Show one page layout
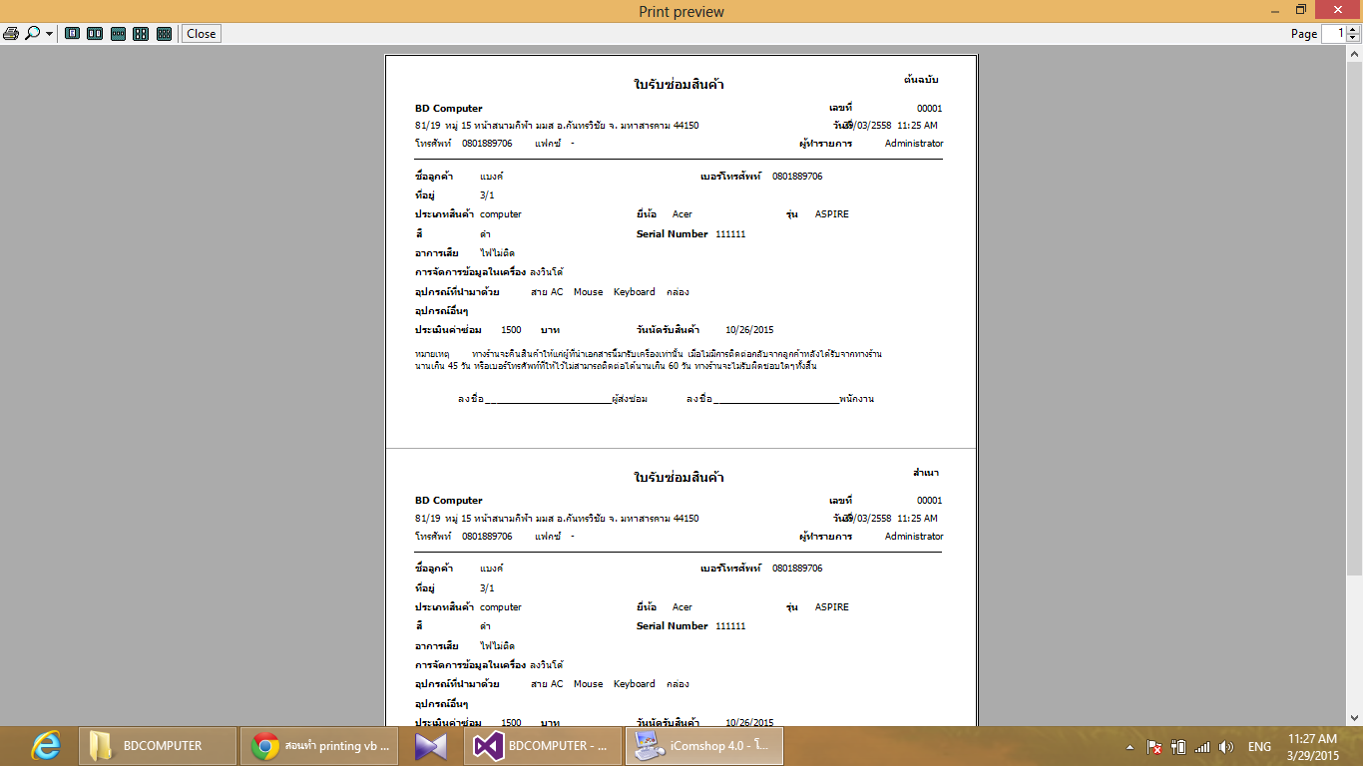Image resolution: width=1363 pixels, height=766 pixels. click(72, 33)
